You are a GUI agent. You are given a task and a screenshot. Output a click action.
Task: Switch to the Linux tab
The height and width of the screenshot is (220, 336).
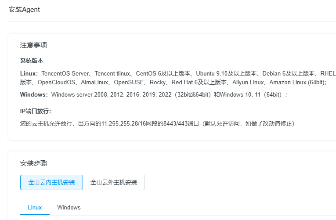click(x=35, y=207)
